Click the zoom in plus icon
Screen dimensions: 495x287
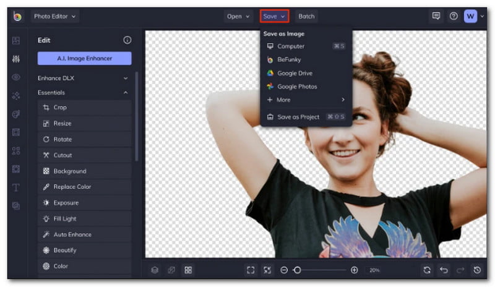355,270
